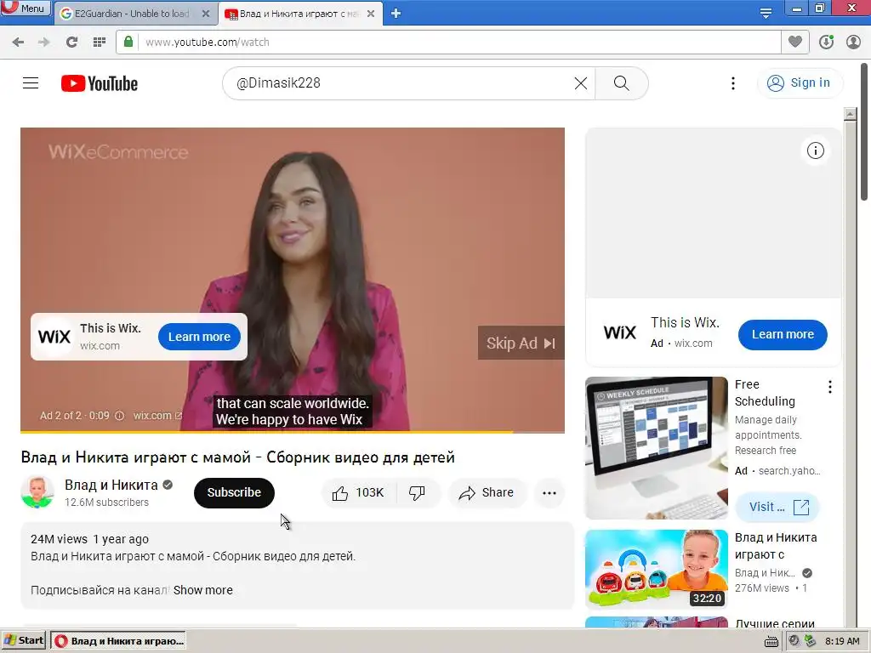
Task: Click Learn more in sidebar Wix ad
Action: (783, 335)
